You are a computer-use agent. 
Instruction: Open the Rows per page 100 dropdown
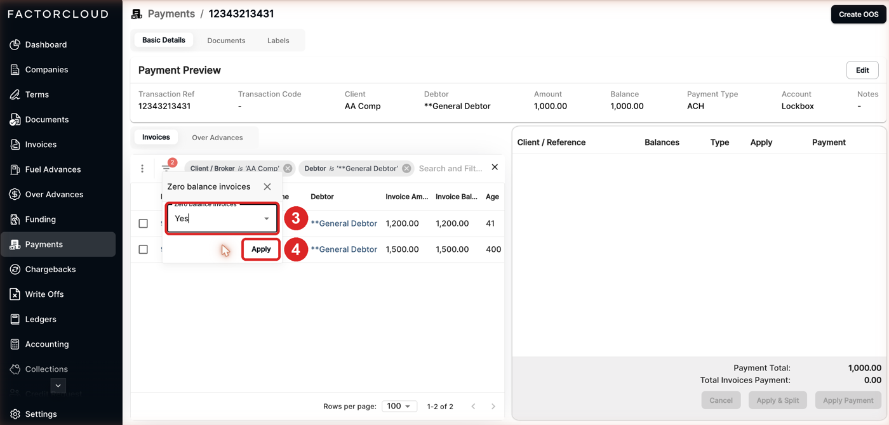[x=399, y=406]
